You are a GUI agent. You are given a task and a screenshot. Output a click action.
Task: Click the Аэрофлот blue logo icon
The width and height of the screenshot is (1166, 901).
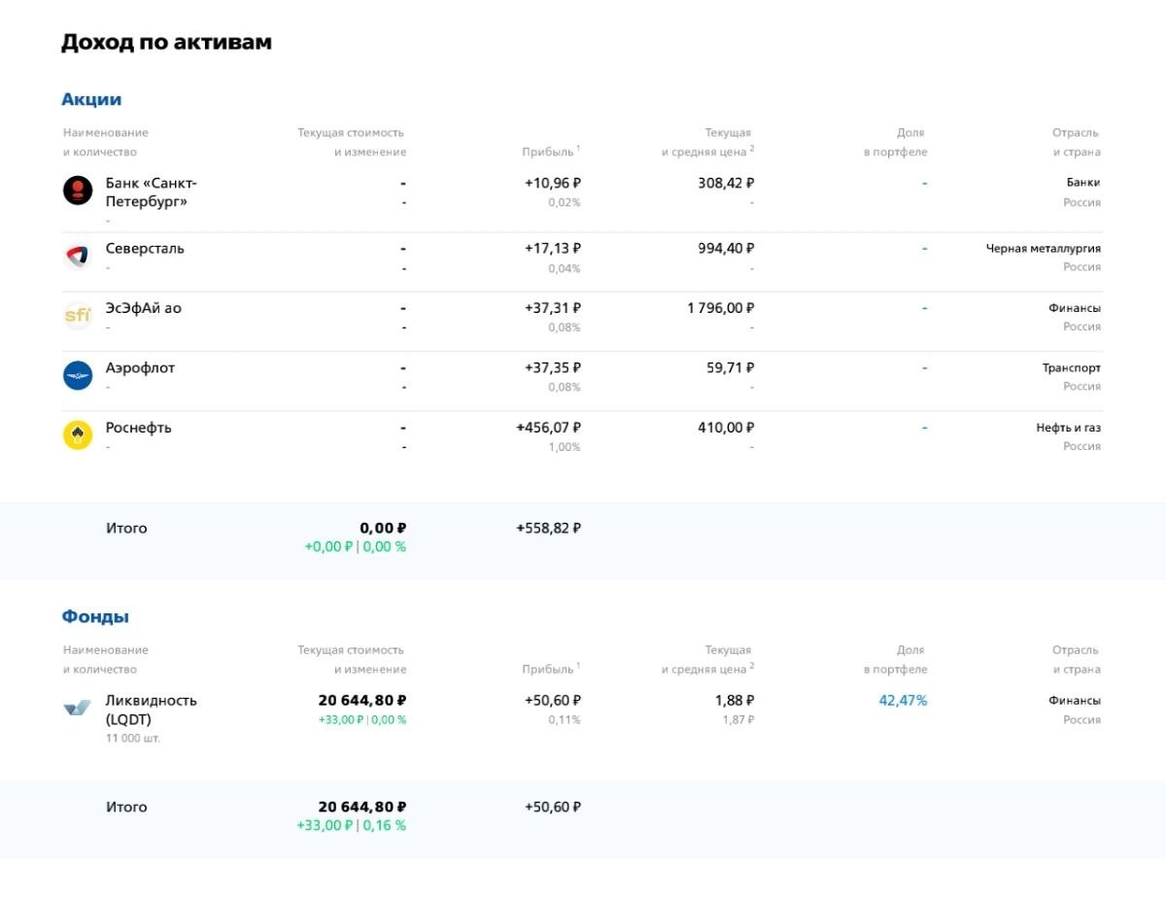tap(78, 375)
